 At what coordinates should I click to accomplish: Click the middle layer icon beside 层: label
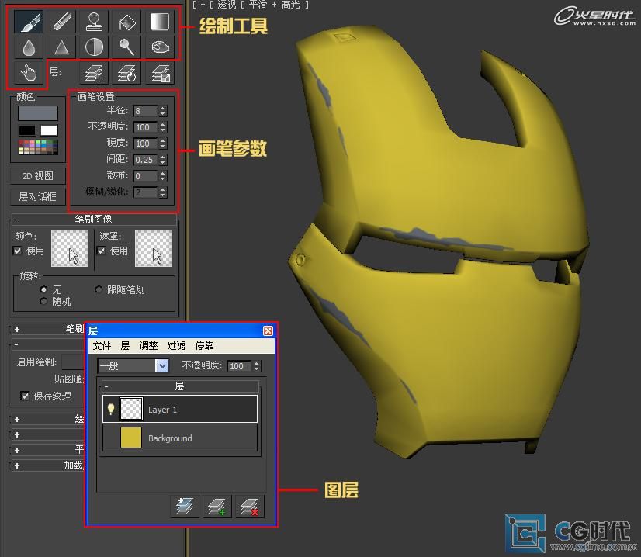(x=126, y=73)
